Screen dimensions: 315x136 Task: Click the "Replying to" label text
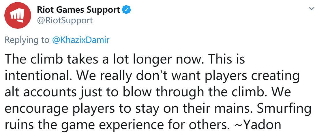pyautogui.click(x=27, y=40)
